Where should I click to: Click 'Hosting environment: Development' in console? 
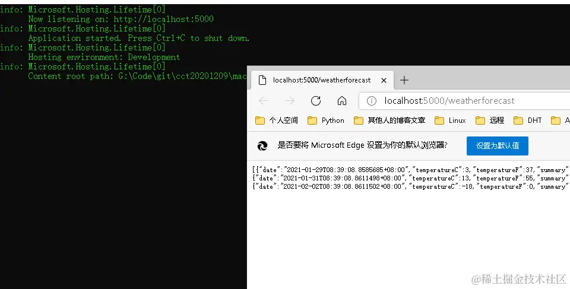[x=104, y=57]
